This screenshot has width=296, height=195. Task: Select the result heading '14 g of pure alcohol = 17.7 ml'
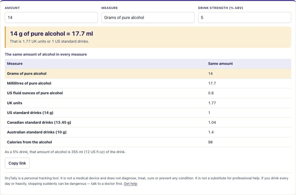(51, 34)
